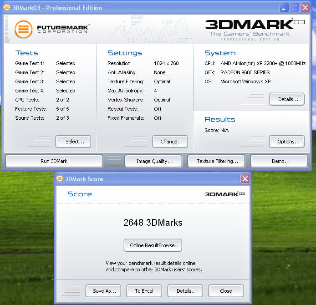Click the '2648 3DMarks' score text

153,223
